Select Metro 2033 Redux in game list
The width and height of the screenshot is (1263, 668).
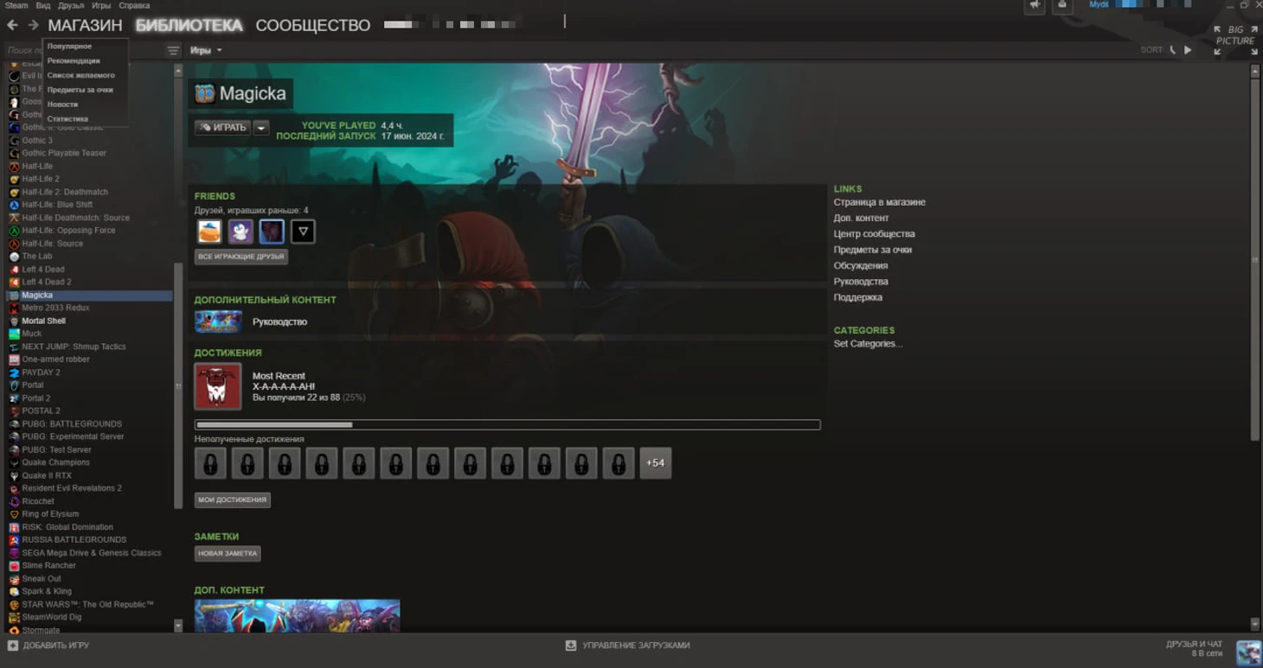point(55,308)
